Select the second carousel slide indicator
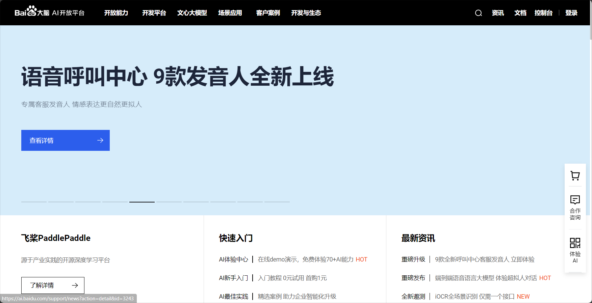Viewport: 592px width, 303px height. click(x=61, y=202)
